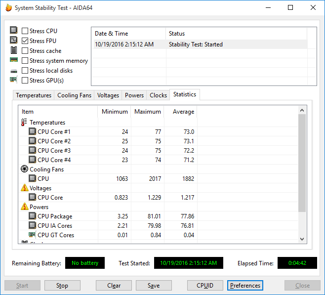
Task: Click the Date & Time column header
Action: (x=128, y=34)
